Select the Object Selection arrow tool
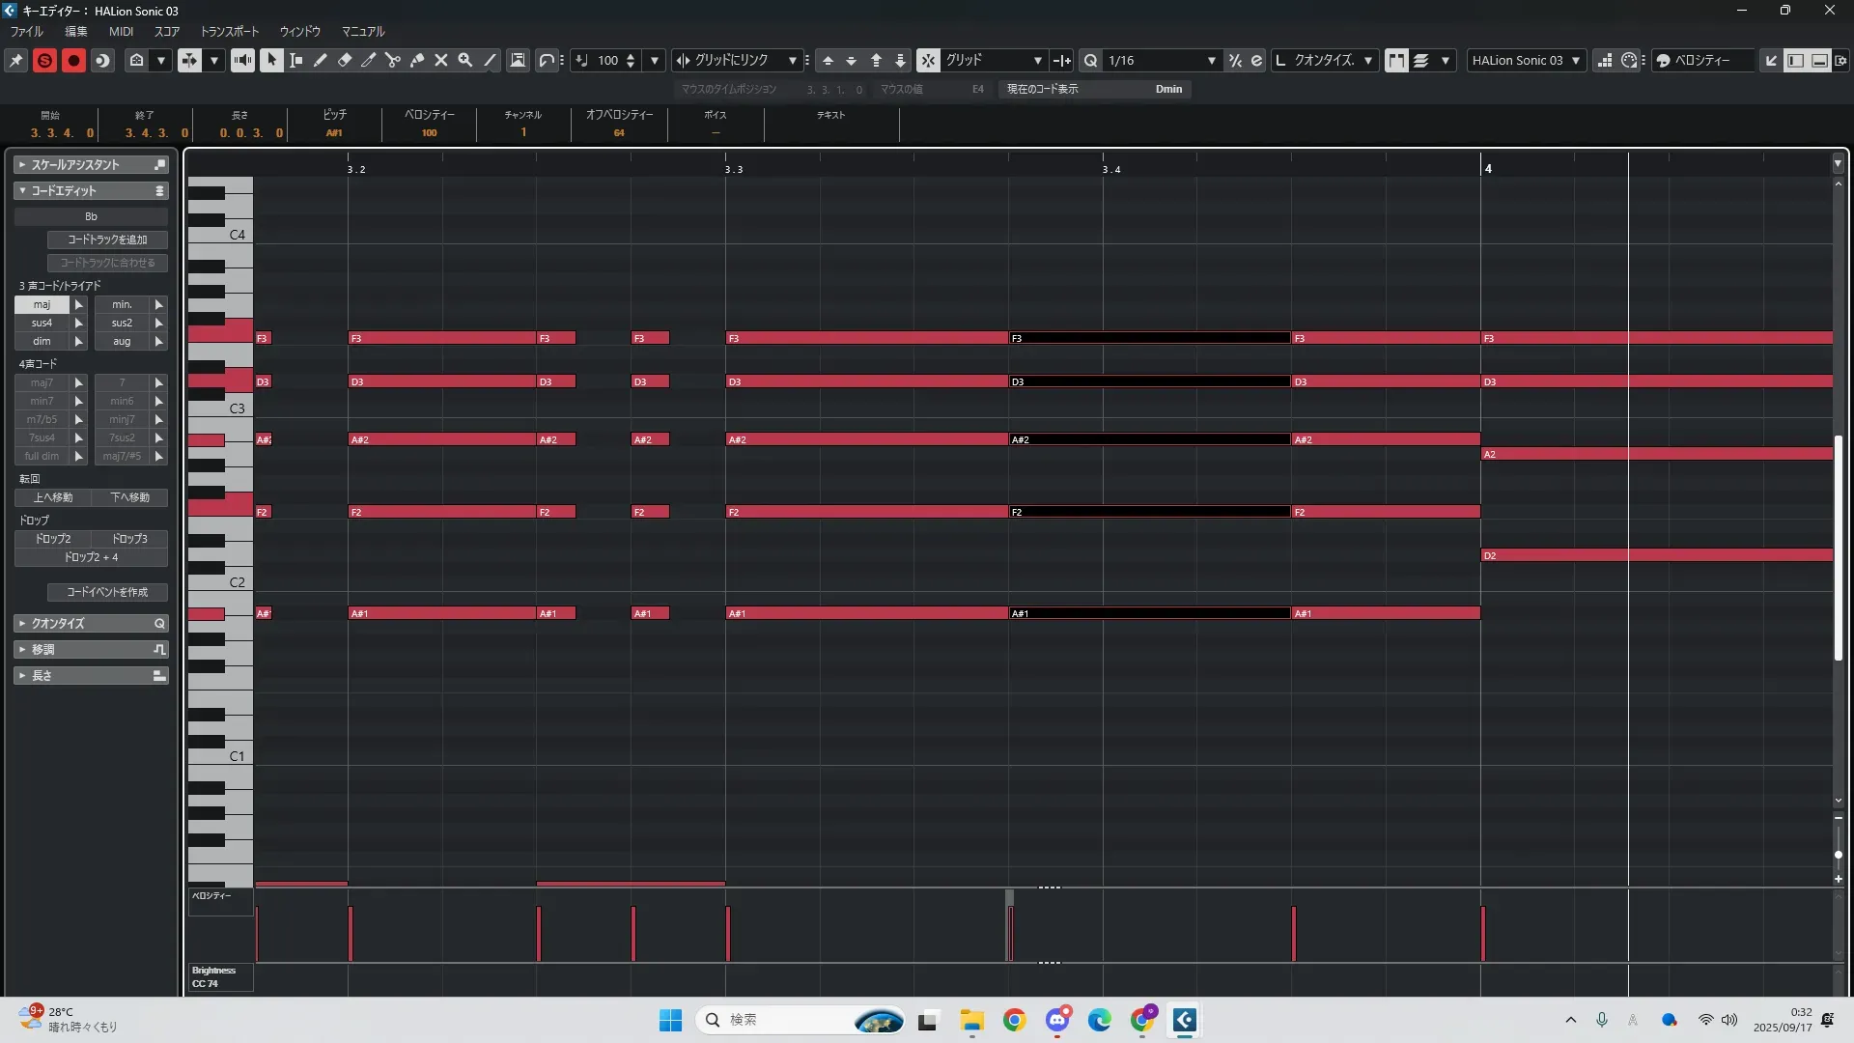Screen dimensions: 1854x1043 pos(271,60)
